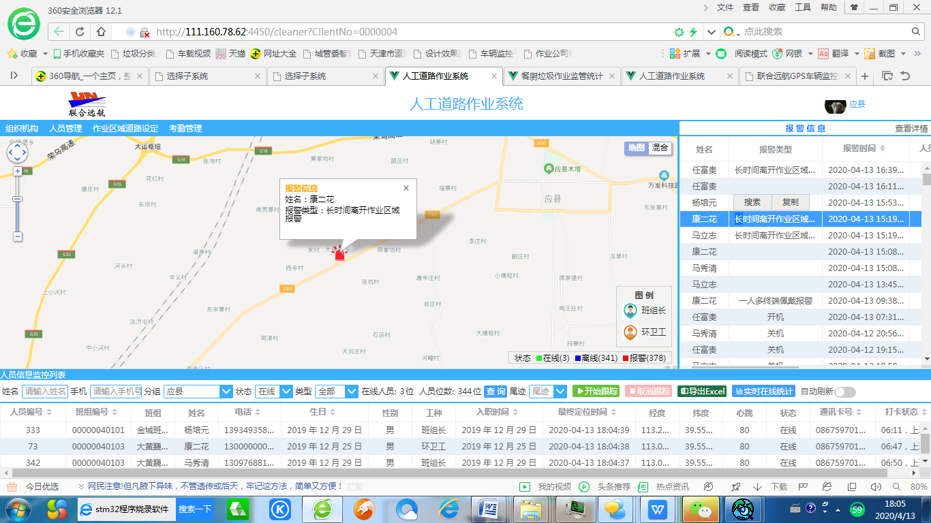
Task: Click the map pan control compass
Action: tap(18, 153)
